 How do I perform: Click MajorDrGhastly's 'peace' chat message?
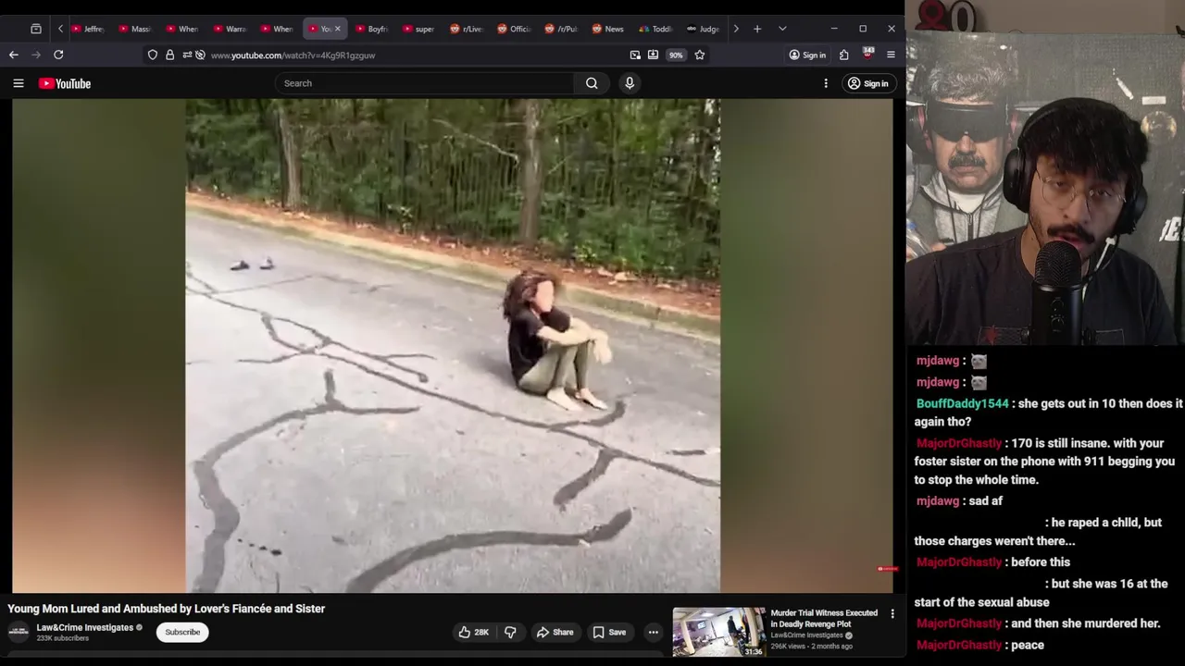[1028, 645]
